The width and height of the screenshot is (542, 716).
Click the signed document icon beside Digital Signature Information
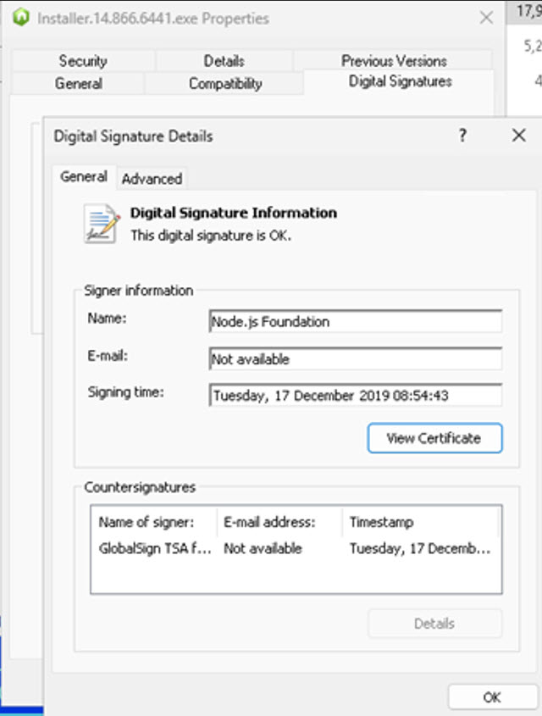coord(102,224)
